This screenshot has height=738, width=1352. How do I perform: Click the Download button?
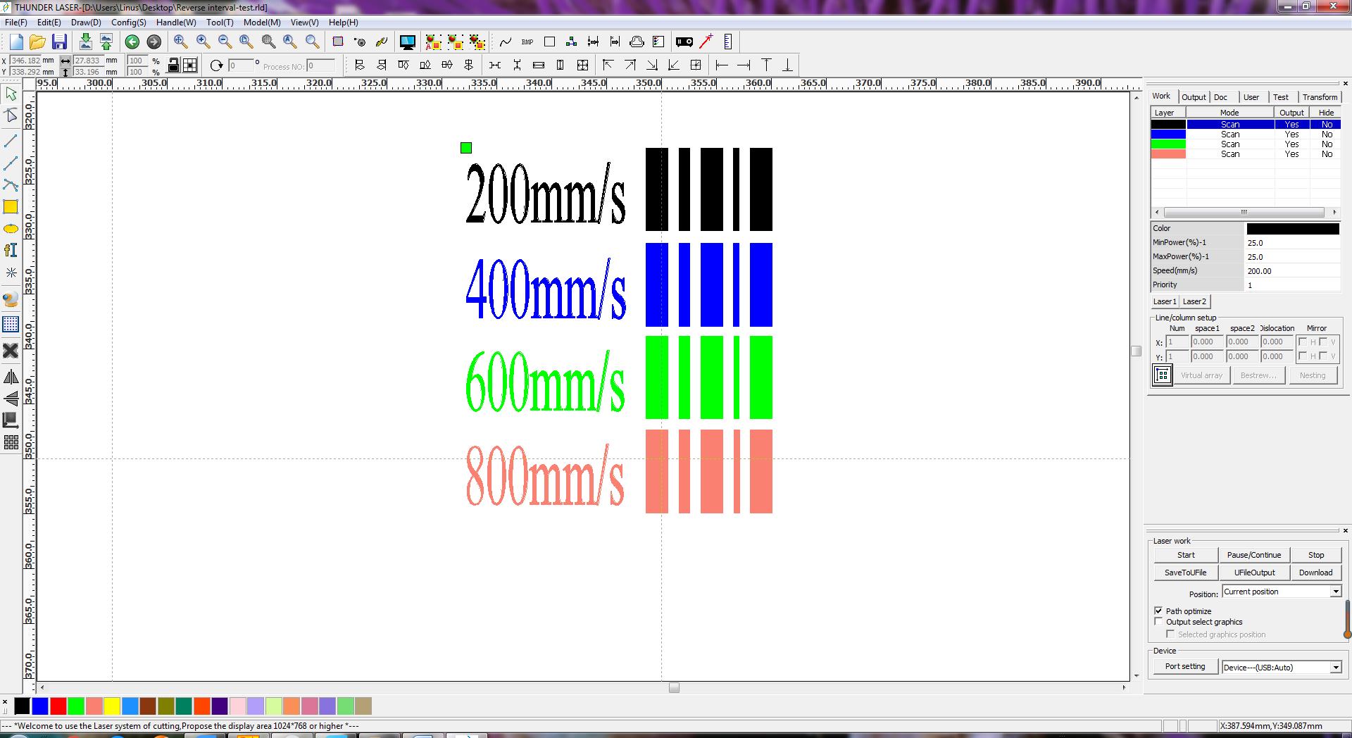(x=1315, y=573)
